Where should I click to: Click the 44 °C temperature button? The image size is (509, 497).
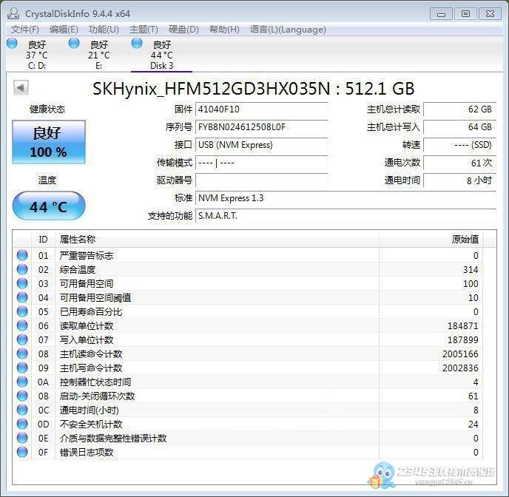pyautogui.click(x=49, y=206)
